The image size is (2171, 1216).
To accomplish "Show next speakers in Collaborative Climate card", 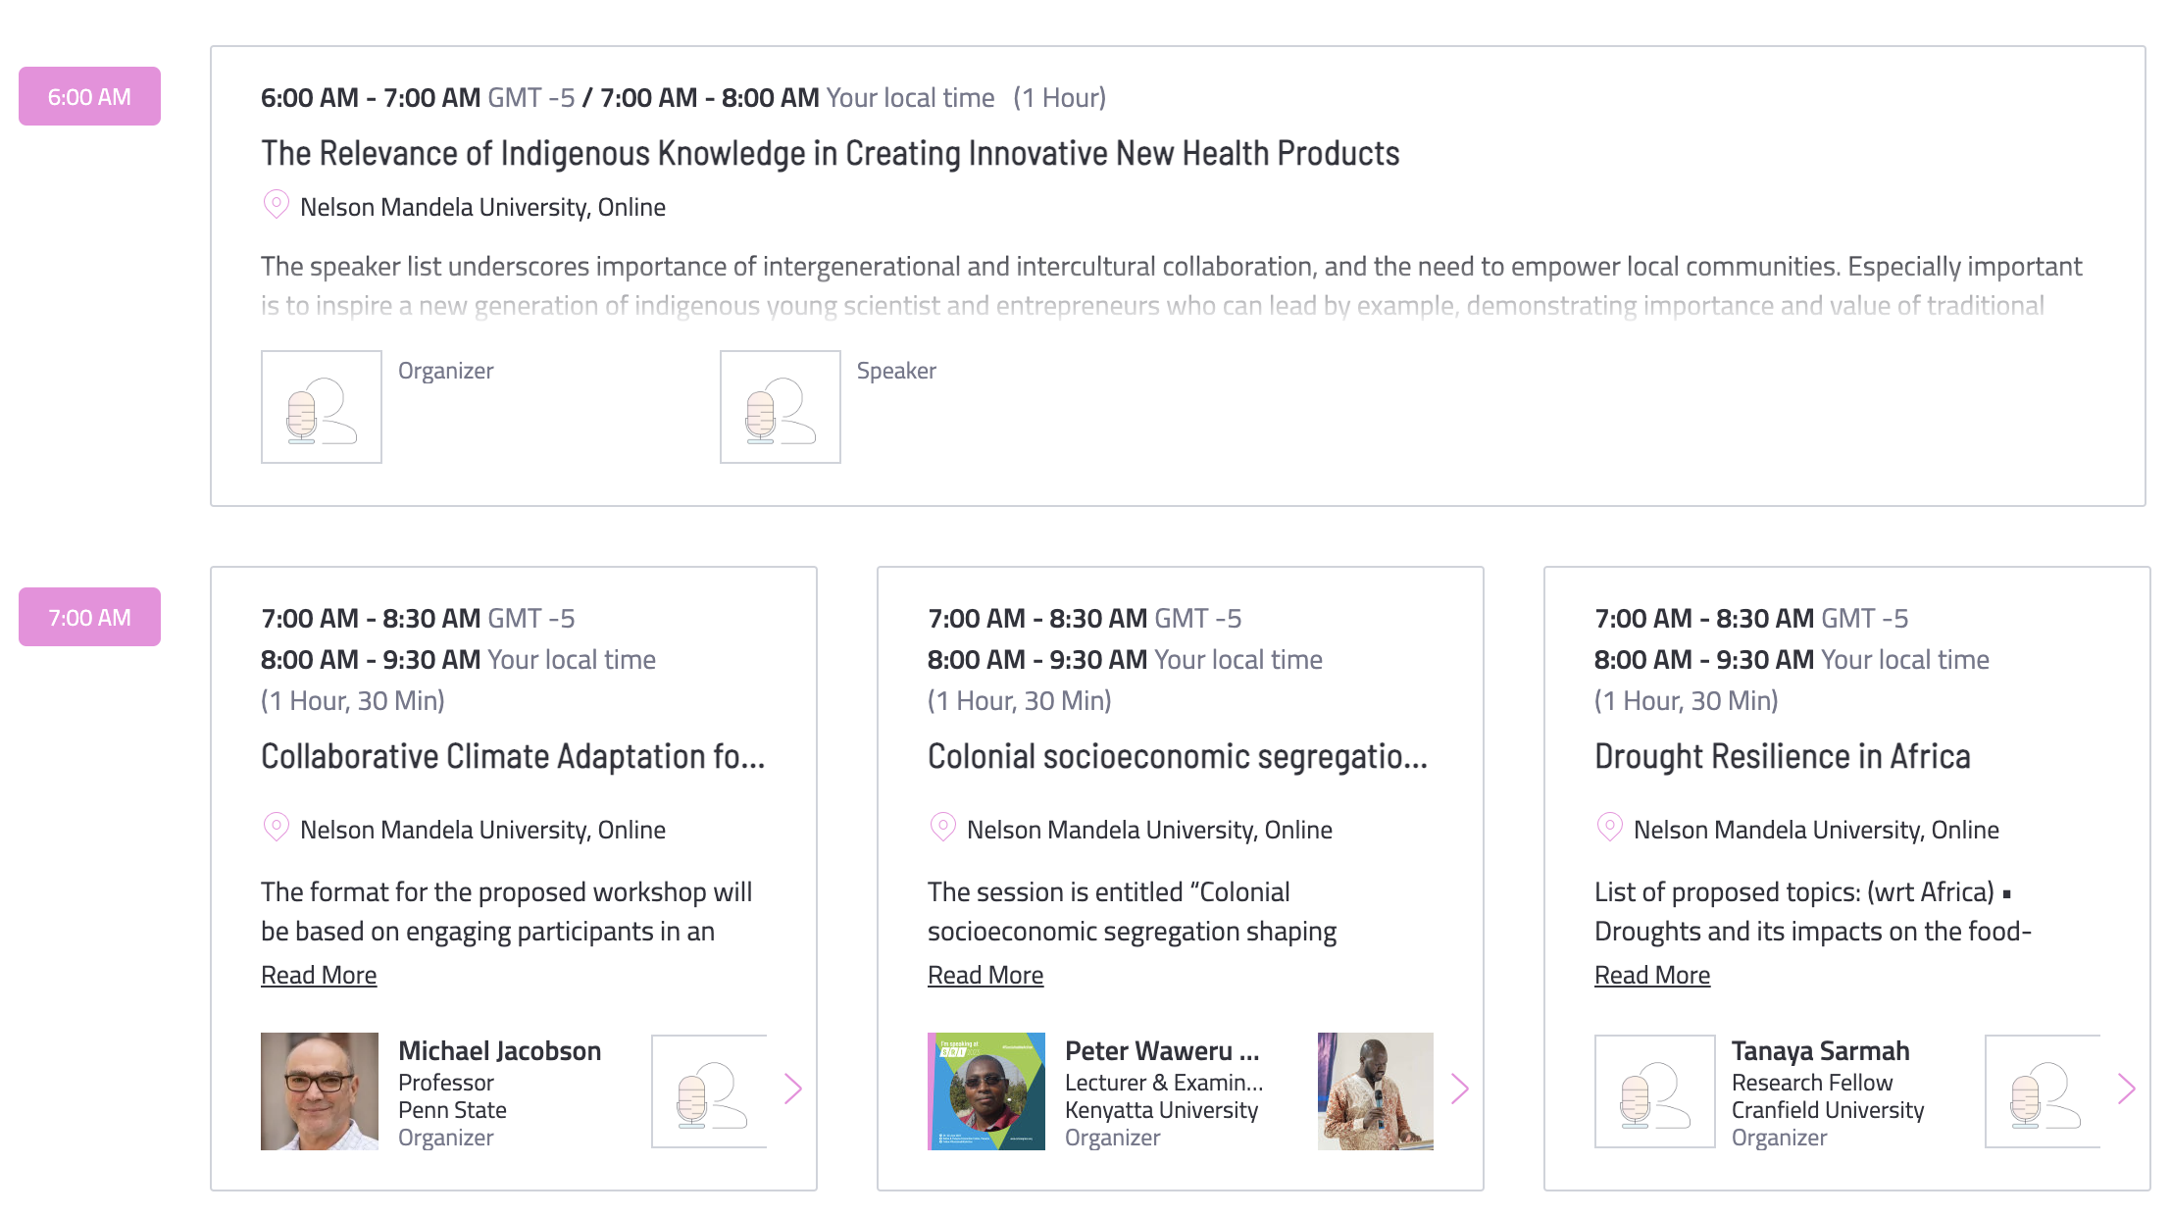I will tap(793, 1089).
